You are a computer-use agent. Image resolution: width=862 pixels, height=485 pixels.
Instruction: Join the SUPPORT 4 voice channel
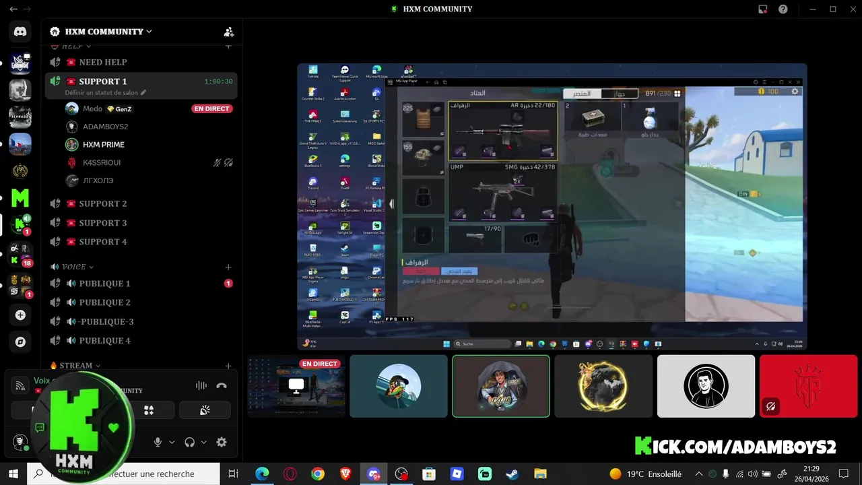coord(141,242)
